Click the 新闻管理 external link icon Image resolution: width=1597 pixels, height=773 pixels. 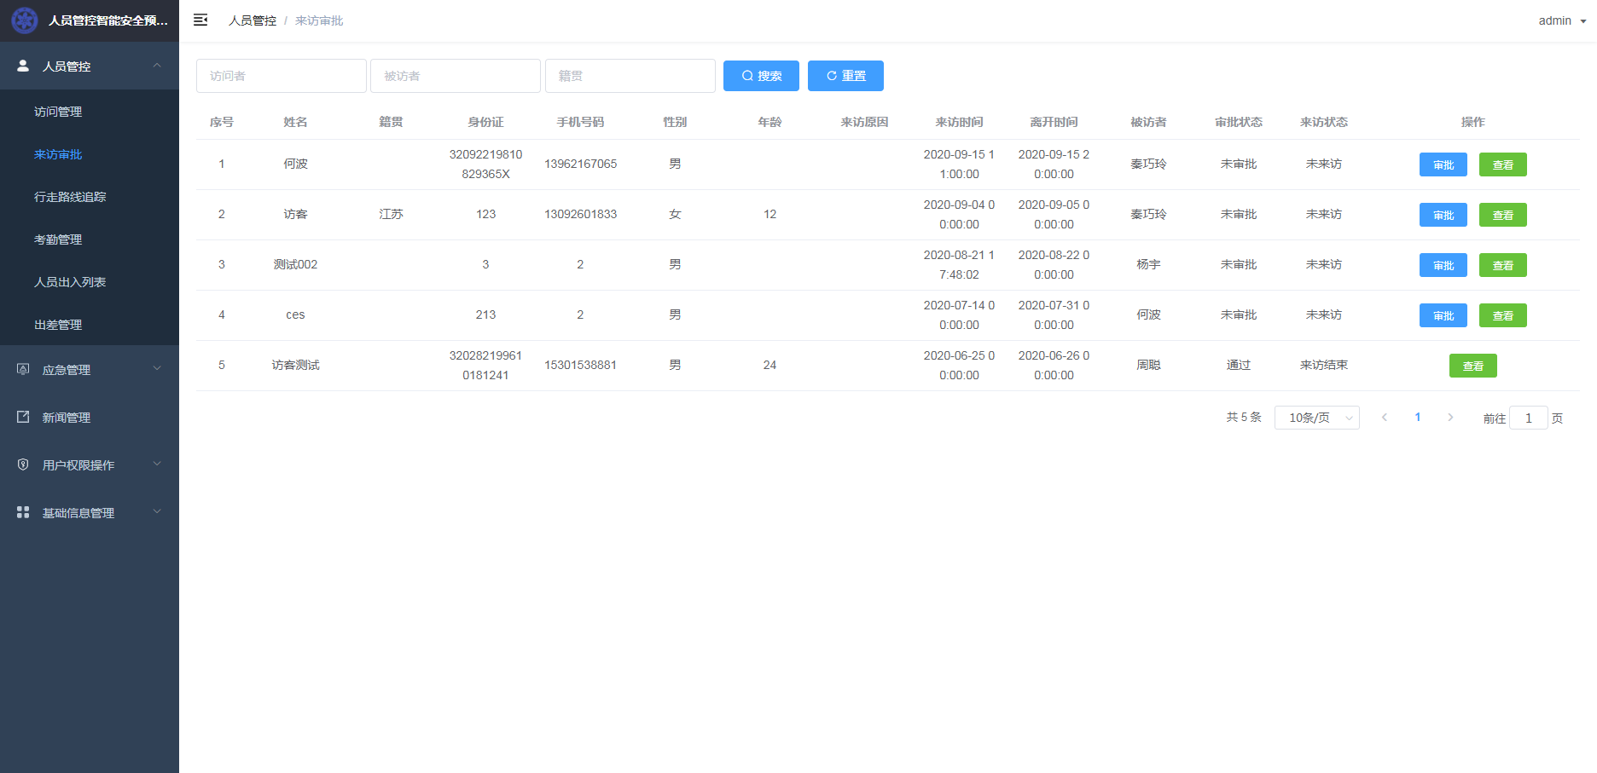[23, 417]
